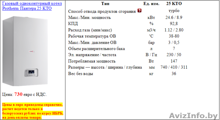Select the 'Расход газа (мин/макс)' label

point(90,30)
